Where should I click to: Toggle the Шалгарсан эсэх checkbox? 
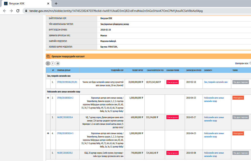coord(250,63)
